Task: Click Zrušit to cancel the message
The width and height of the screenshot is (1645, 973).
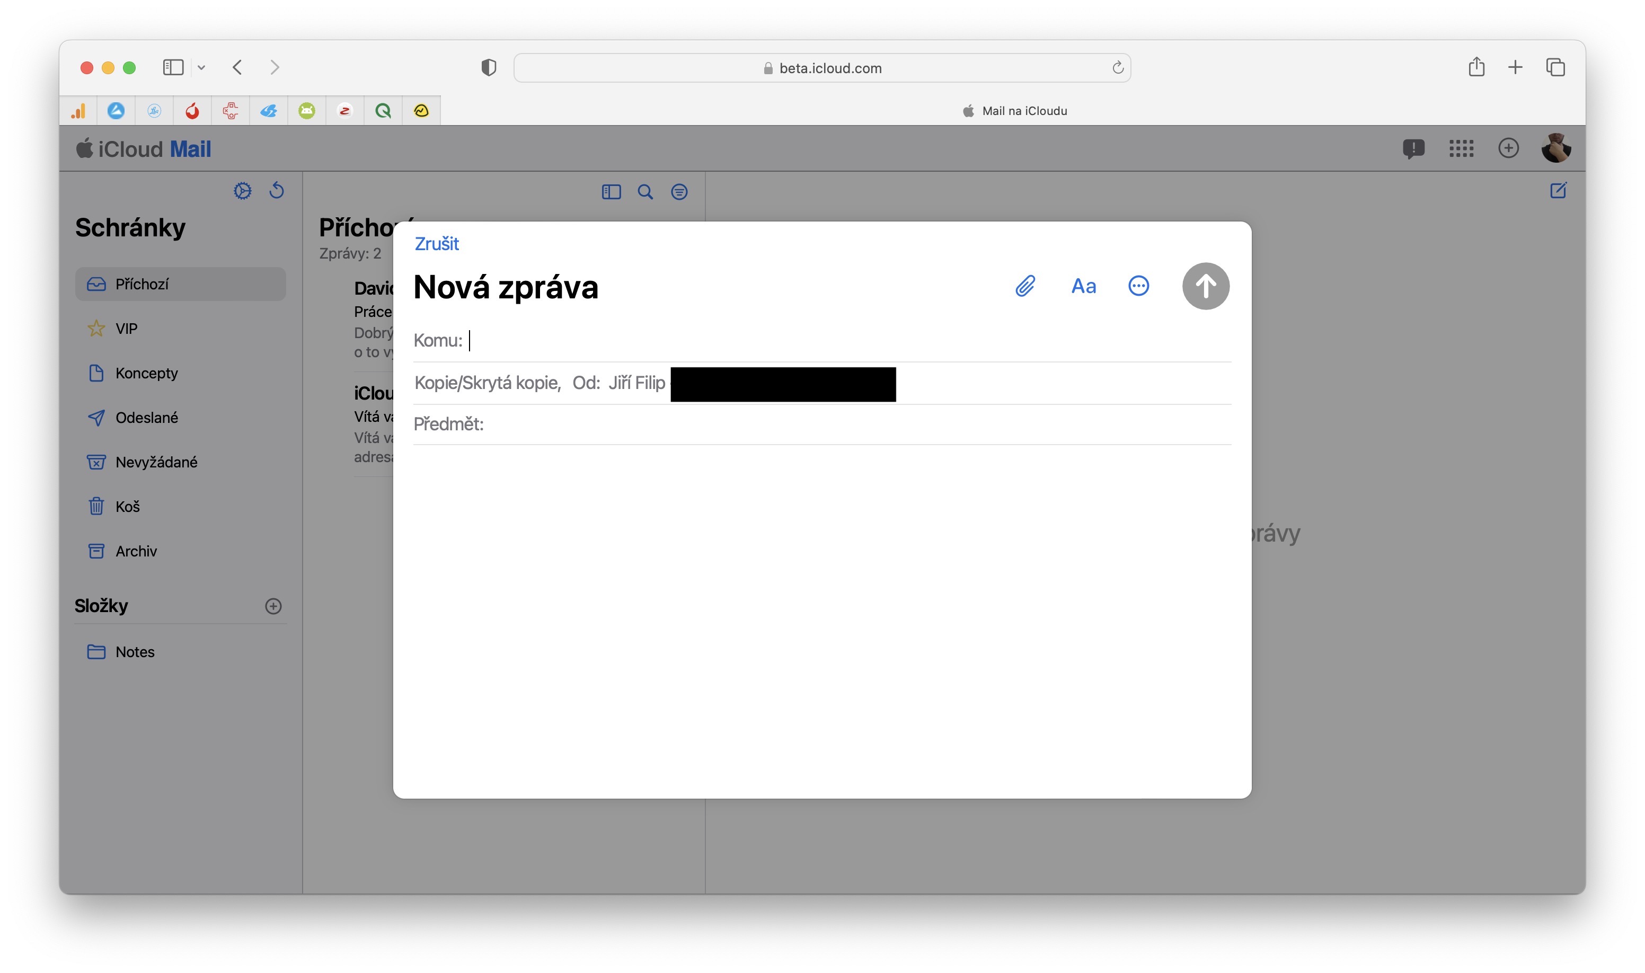Action: [x=436, y=244]
